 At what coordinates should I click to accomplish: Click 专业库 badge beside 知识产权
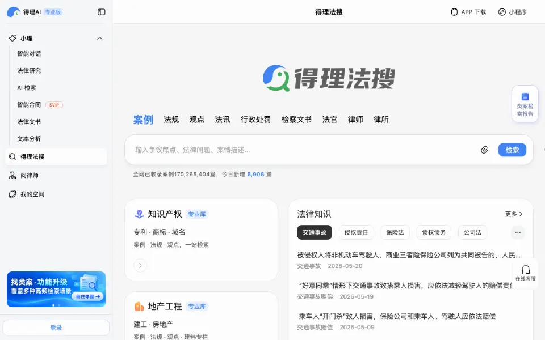click(x=197, y=214)
